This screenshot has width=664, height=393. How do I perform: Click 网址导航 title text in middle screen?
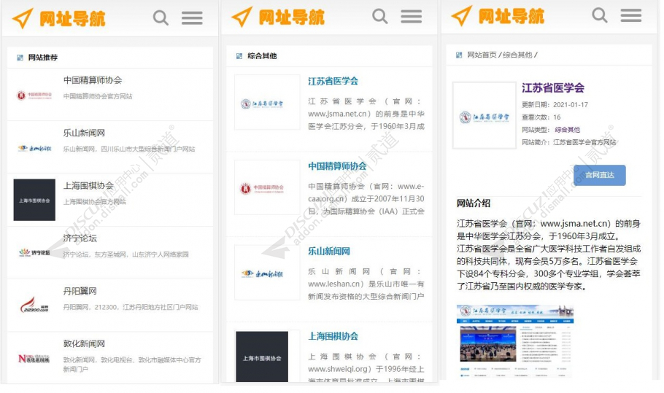pyautogui.click(x=292, y=17)
